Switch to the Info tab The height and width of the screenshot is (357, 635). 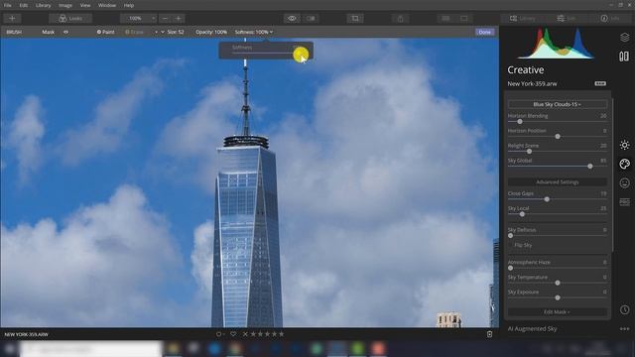click(x=610, y=18)
